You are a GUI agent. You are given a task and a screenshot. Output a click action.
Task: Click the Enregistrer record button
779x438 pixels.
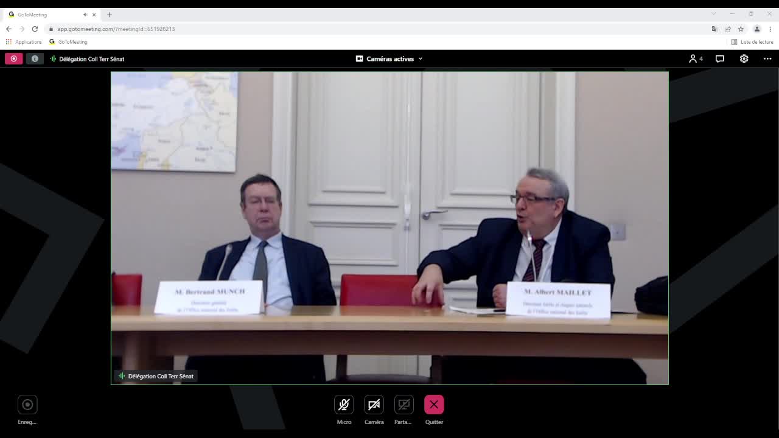(x=27, y=405)
